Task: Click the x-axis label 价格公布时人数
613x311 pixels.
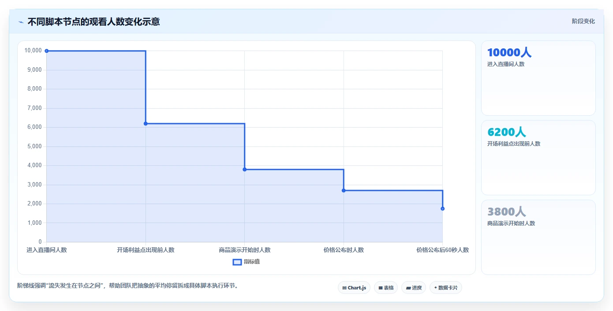Action: (x=344, y=250)
